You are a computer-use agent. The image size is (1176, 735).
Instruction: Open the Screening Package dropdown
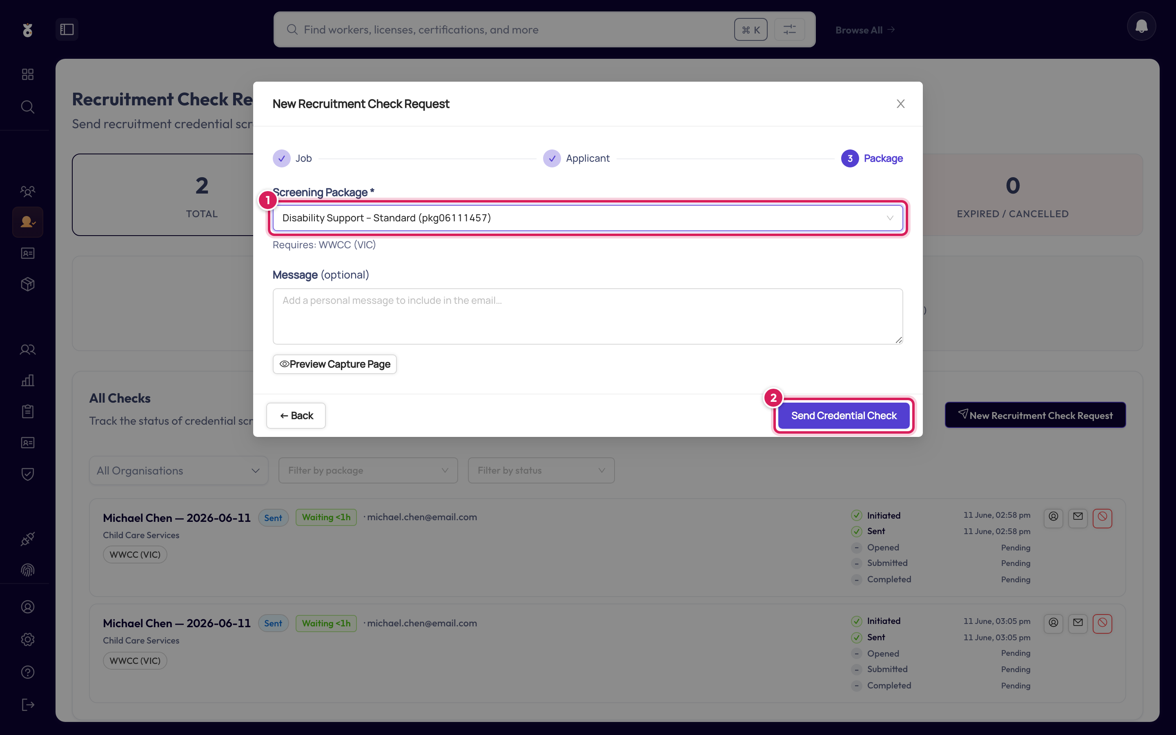(x=588, y=218)
